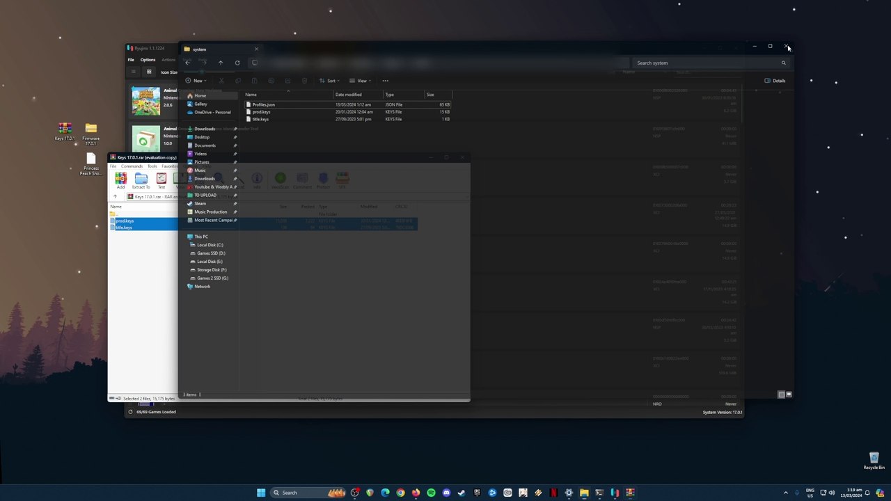Open the Recycle Bin on the desktop
The width and height of the screenshot is (891, 501).
point(874,461)
